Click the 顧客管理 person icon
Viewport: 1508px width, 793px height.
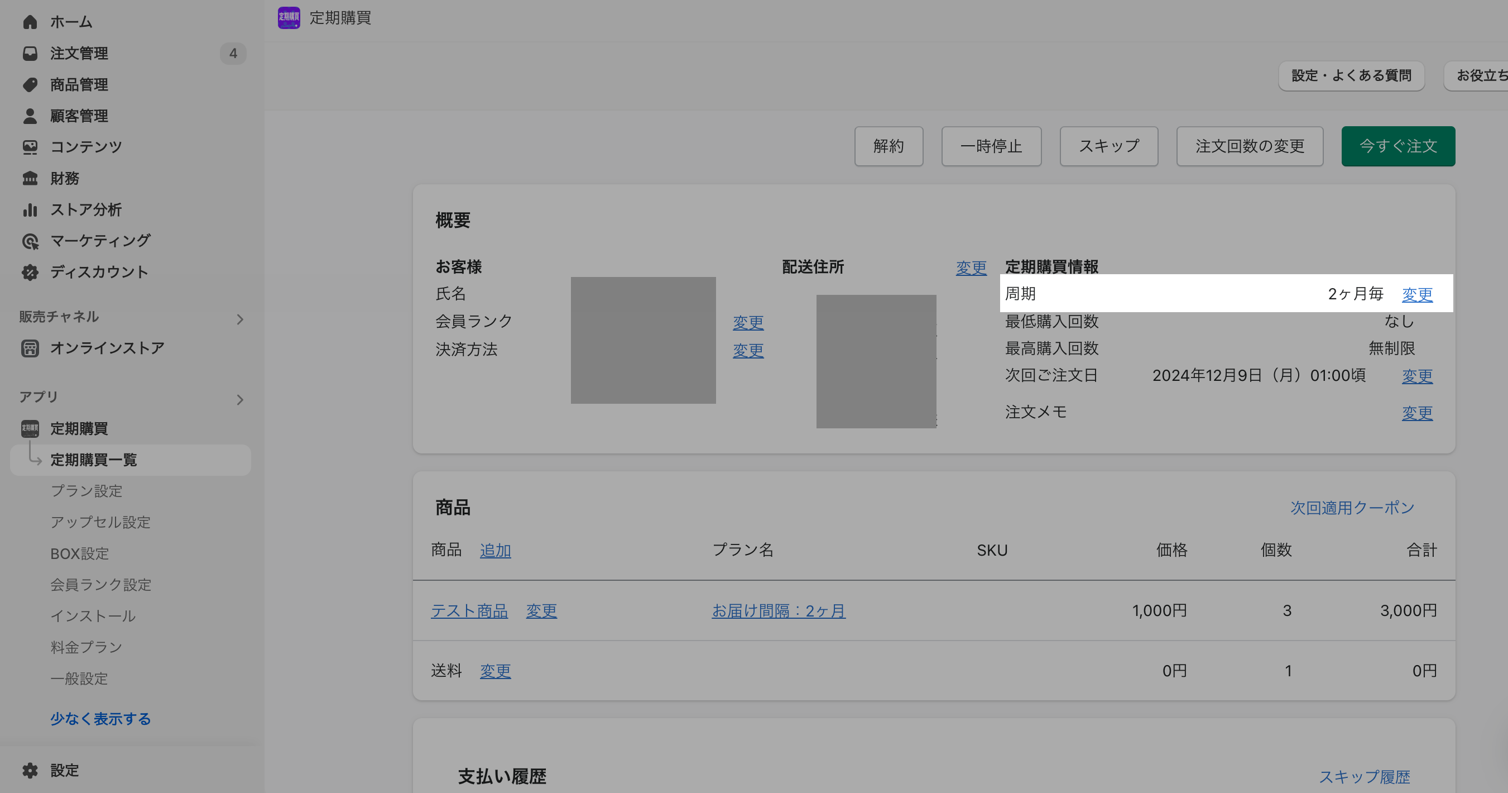tap(30, 116)
